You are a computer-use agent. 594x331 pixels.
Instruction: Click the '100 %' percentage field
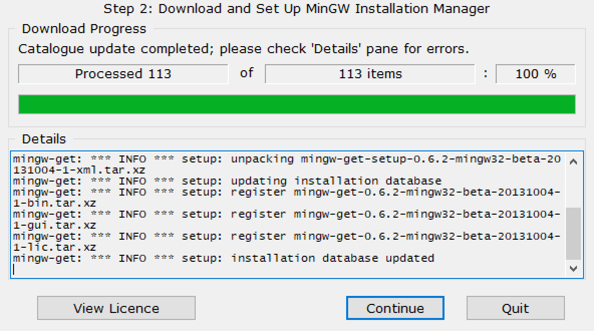tap(536, 74)
